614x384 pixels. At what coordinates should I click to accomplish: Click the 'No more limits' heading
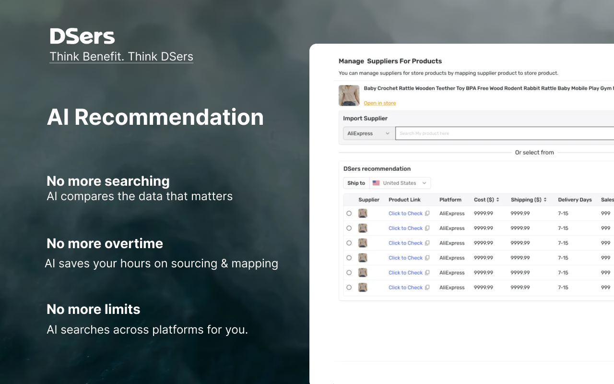pyautogui.click(x=94, y=310)
